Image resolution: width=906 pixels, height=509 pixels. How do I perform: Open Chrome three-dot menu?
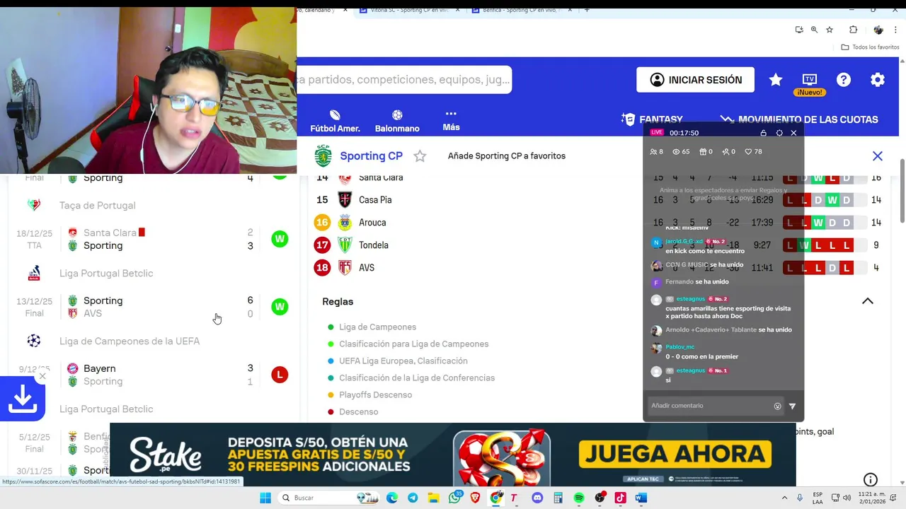click(x=895, y=30)
